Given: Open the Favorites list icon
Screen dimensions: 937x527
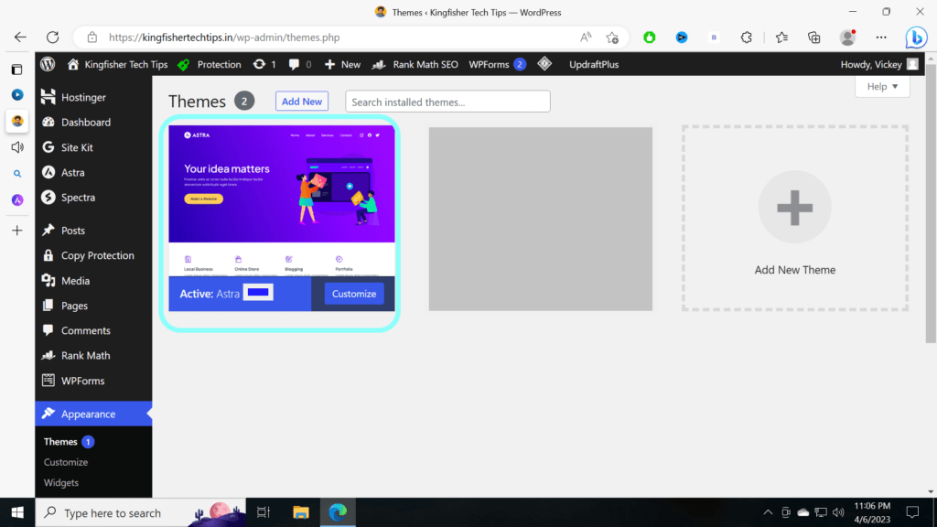Looking at the screenshot, I should tap(781, 37).
